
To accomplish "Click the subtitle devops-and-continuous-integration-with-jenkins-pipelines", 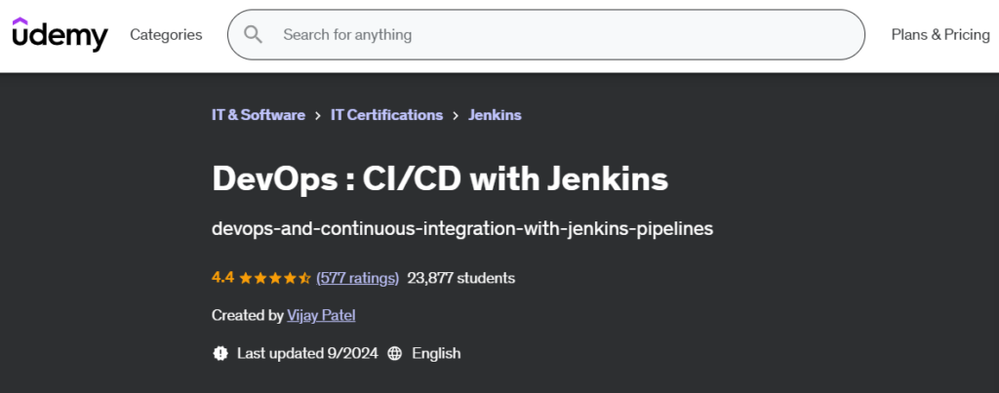I will [x=462, y=229].
